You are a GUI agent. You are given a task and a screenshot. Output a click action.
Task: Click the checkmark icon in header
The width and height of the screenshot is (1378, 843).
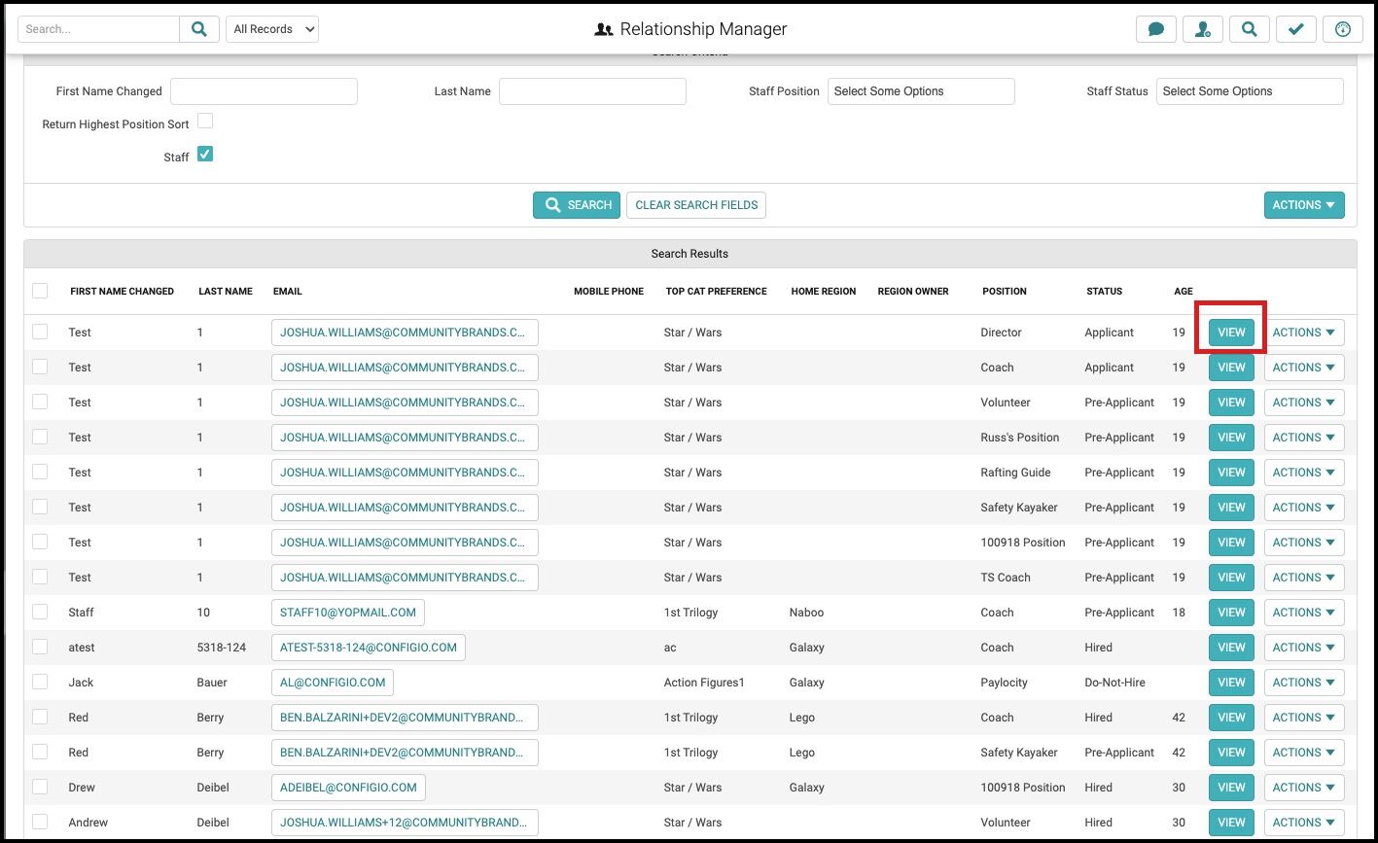pyautogui.click(x=1296, y=29)
